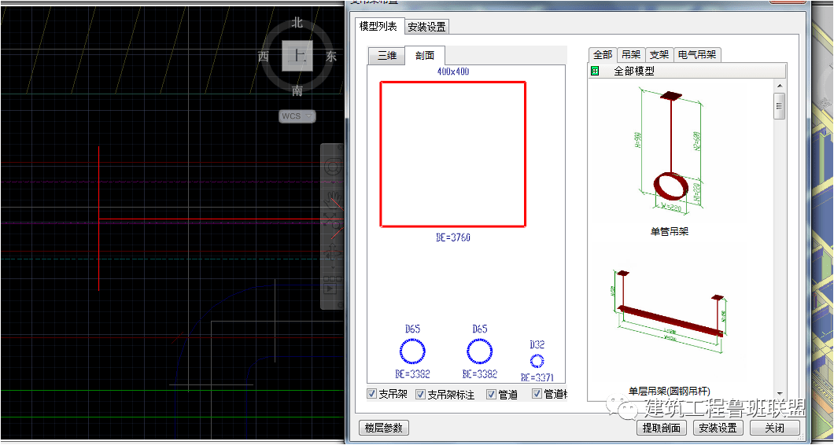Click the 楼层参数 button
The image size is (834, 445).
(x=383, y=428)
